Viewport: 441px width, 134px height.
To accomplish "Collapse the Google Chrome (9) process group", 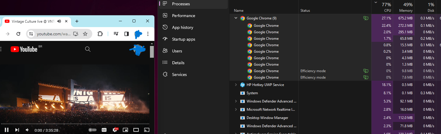I will click(x=236, y=18).
